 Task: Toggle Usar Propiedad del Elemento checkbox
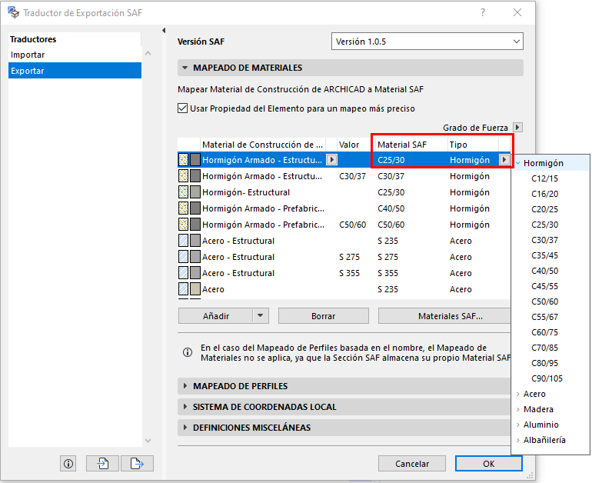click(x=182, y=108)
